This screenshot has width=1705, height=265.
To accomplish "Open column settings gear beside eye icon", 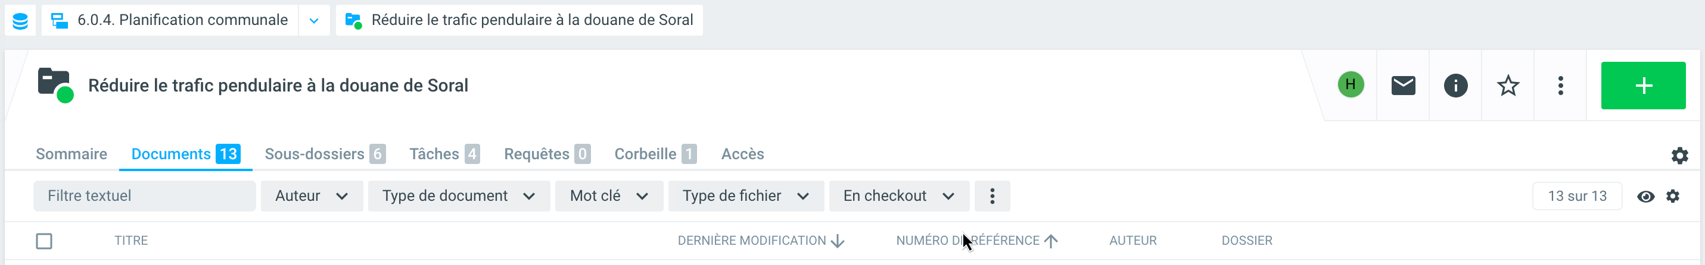I will point(1673,196).
